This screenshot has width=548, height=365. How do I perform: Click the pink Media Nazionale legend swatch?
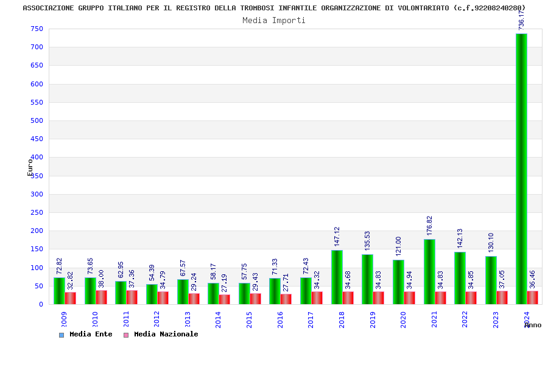coord(126,335)
